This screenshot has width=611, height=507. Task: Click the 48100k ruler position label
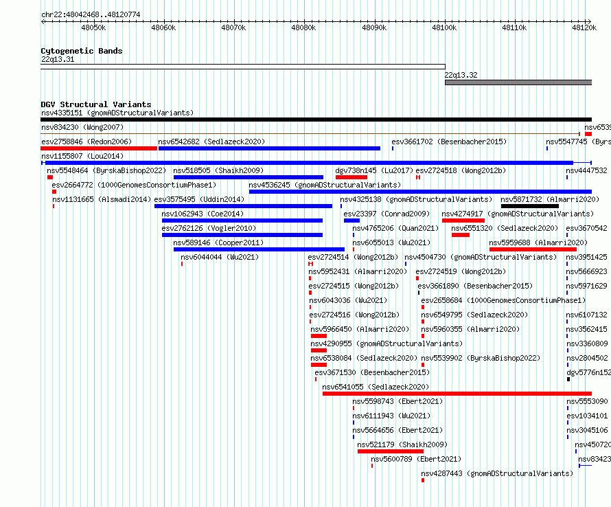(x=444, y=28)
